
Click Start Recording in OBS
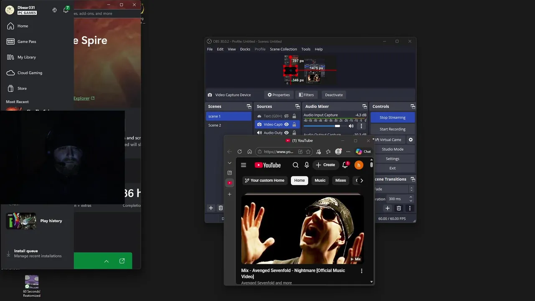pos(392,129)
